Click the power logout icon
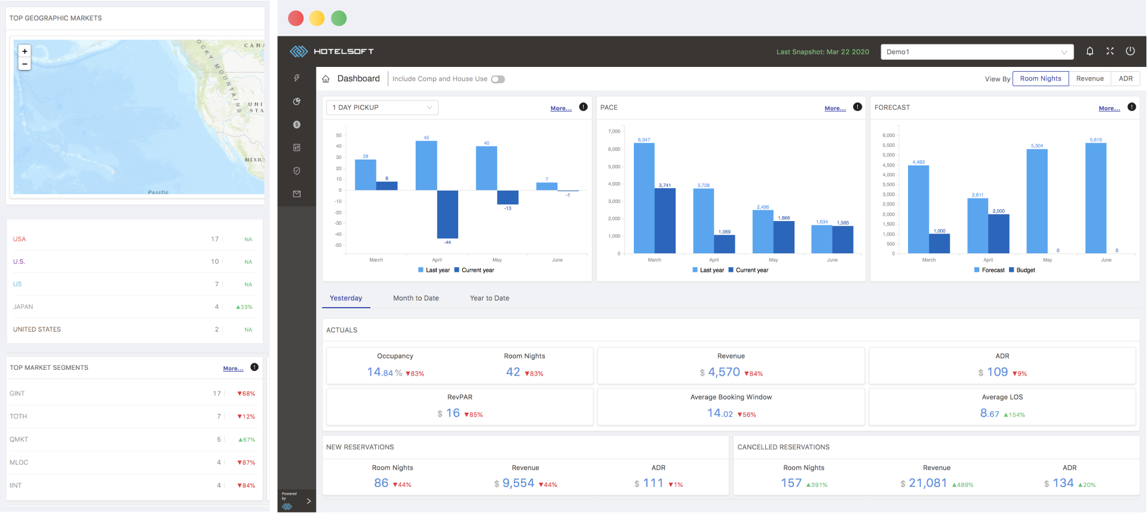Image resolution: width=1147 pixels, height=515 pixels. (1130, 51)
